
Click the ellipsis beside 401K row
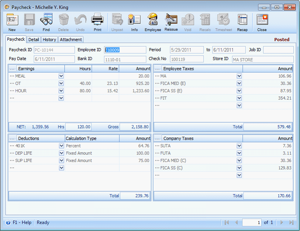coord(12,146)
